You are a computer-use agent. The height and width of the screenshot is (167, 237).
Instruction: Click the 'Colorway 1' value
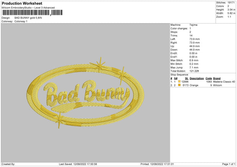[x=21, y=21]
